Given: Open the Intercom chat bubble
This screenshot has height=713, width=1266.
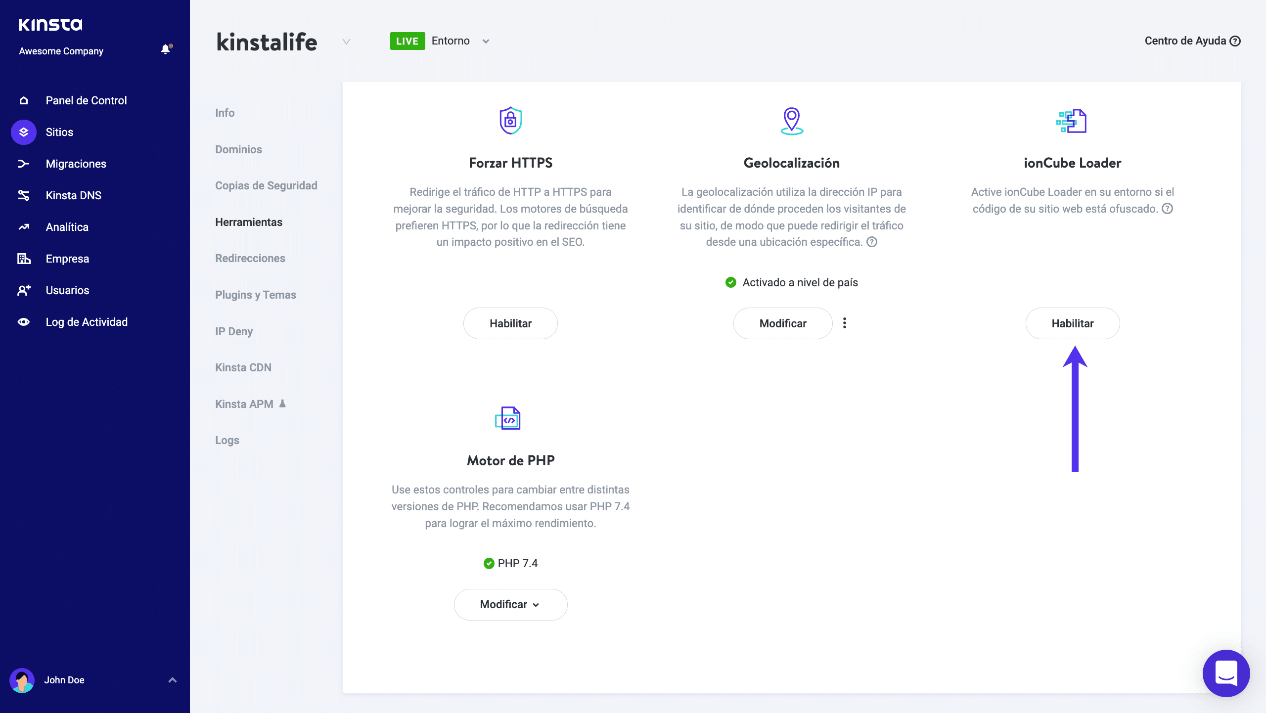Looking at the screenshot, I should tap(1226, 673).
